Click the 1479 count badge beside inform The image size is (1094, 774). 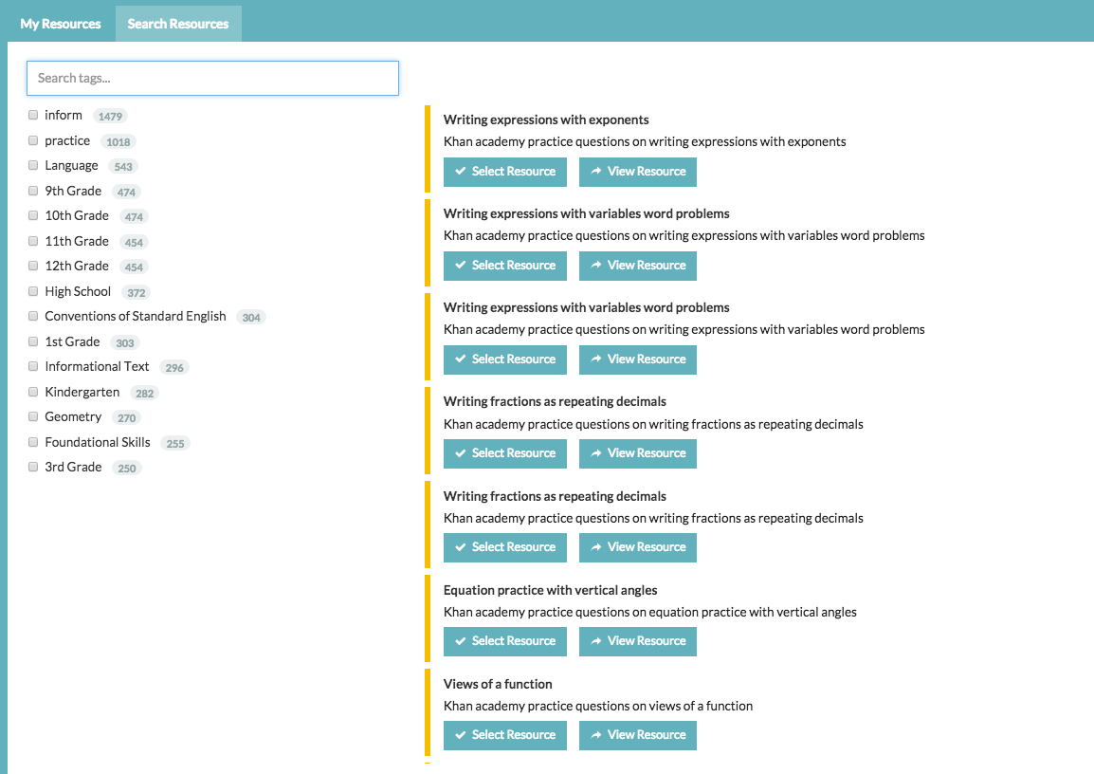(x=110, y=116)
